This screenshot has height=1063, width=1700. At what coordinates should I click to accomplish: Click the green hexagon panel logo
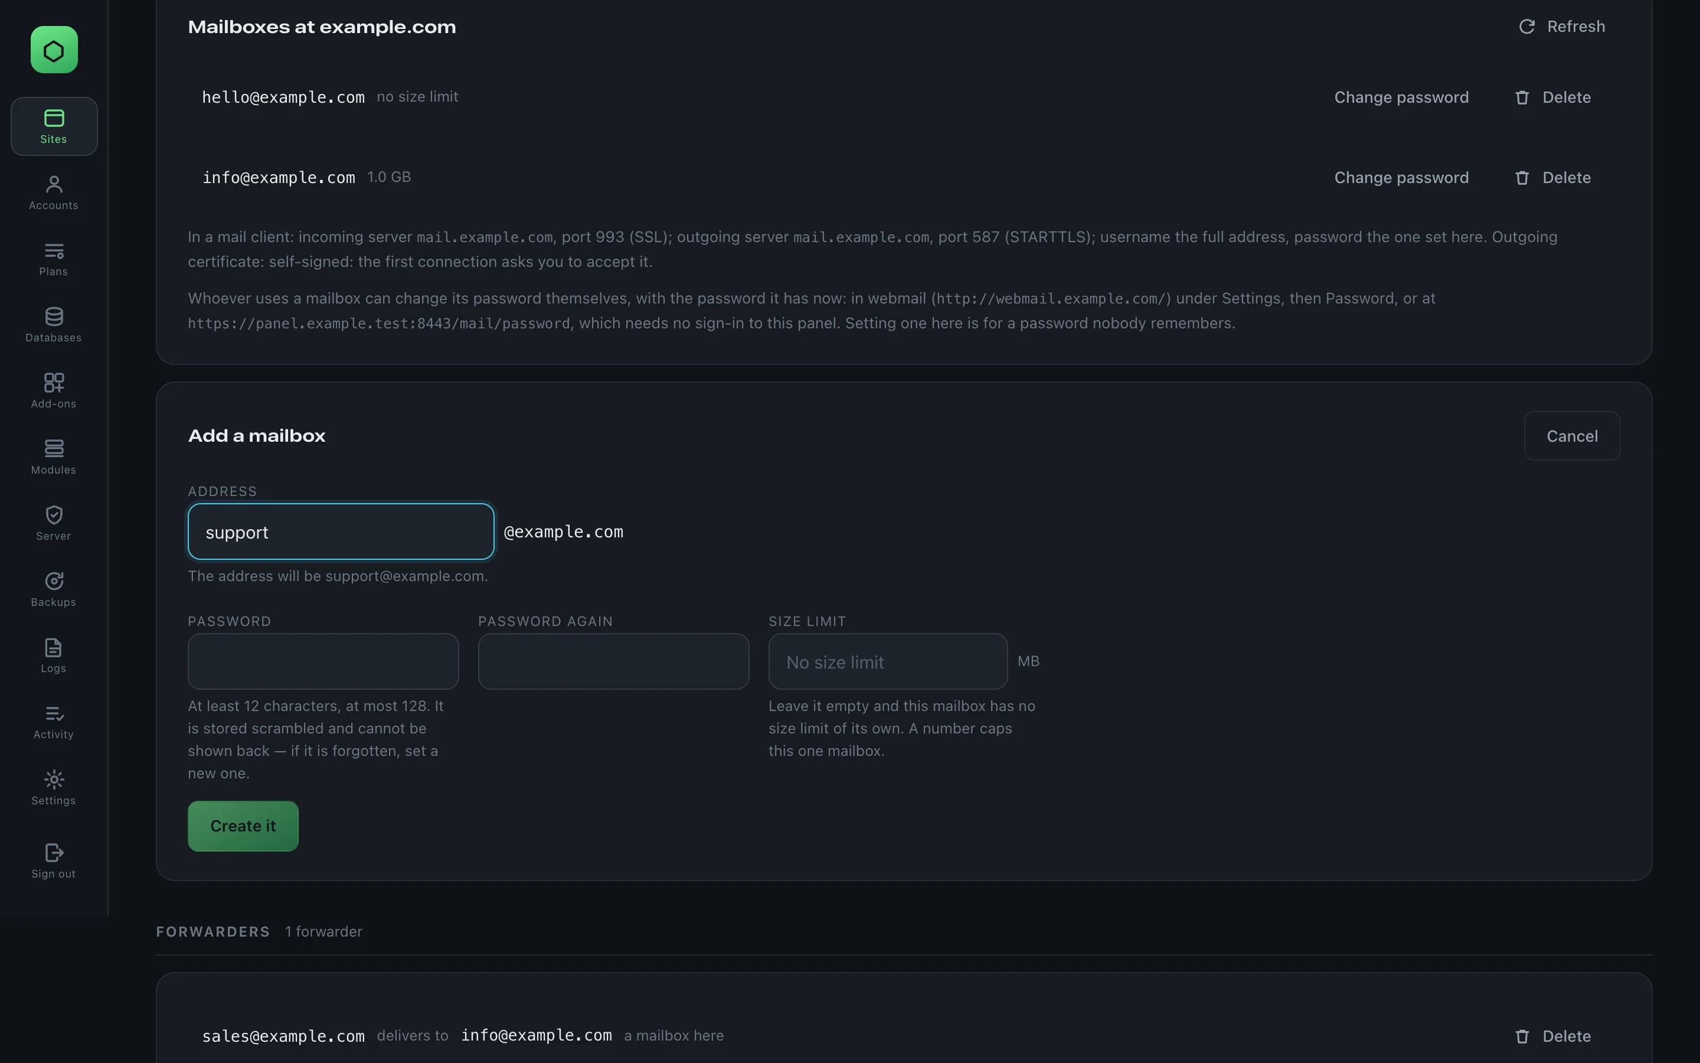click(x=54, y=50)
